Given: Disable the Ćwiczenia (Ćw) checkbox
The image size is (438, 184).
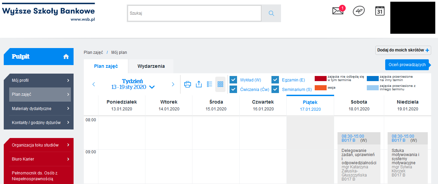Looking at the screenshot, I should [x=233, y=89].
